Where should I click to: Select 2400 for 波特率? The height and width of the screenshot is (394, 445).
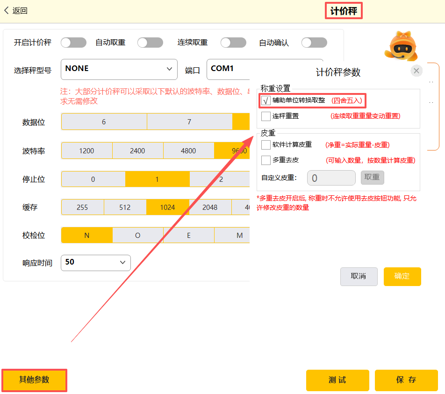pos(137,151)
